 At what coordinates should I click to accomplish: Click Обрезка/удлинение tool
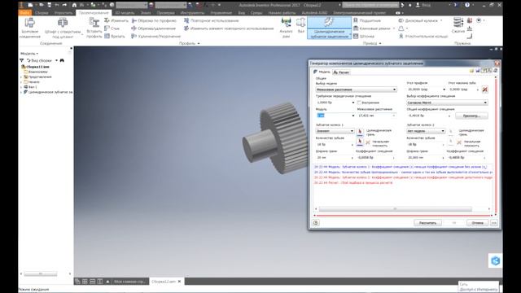coord(153,28)
